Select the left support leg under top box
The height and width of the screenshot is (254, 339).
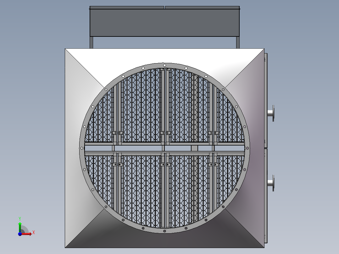[x=91, y=42]
